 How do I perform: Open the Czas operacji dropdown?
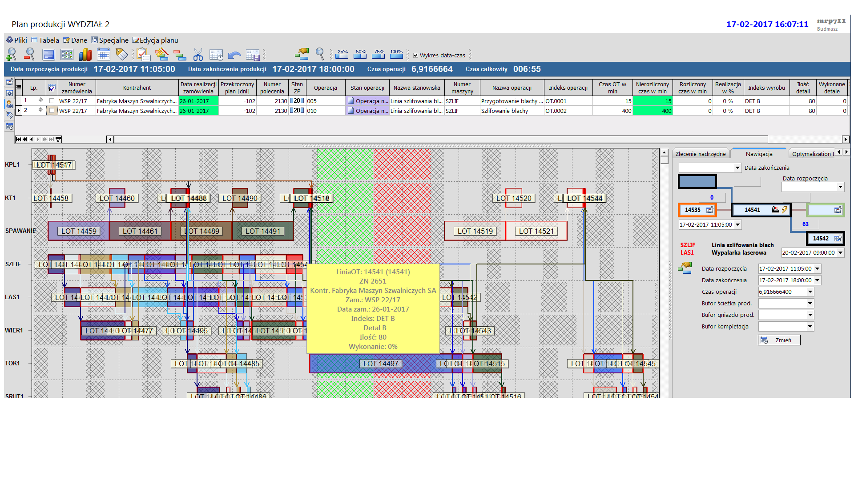[x=810, y=292]
